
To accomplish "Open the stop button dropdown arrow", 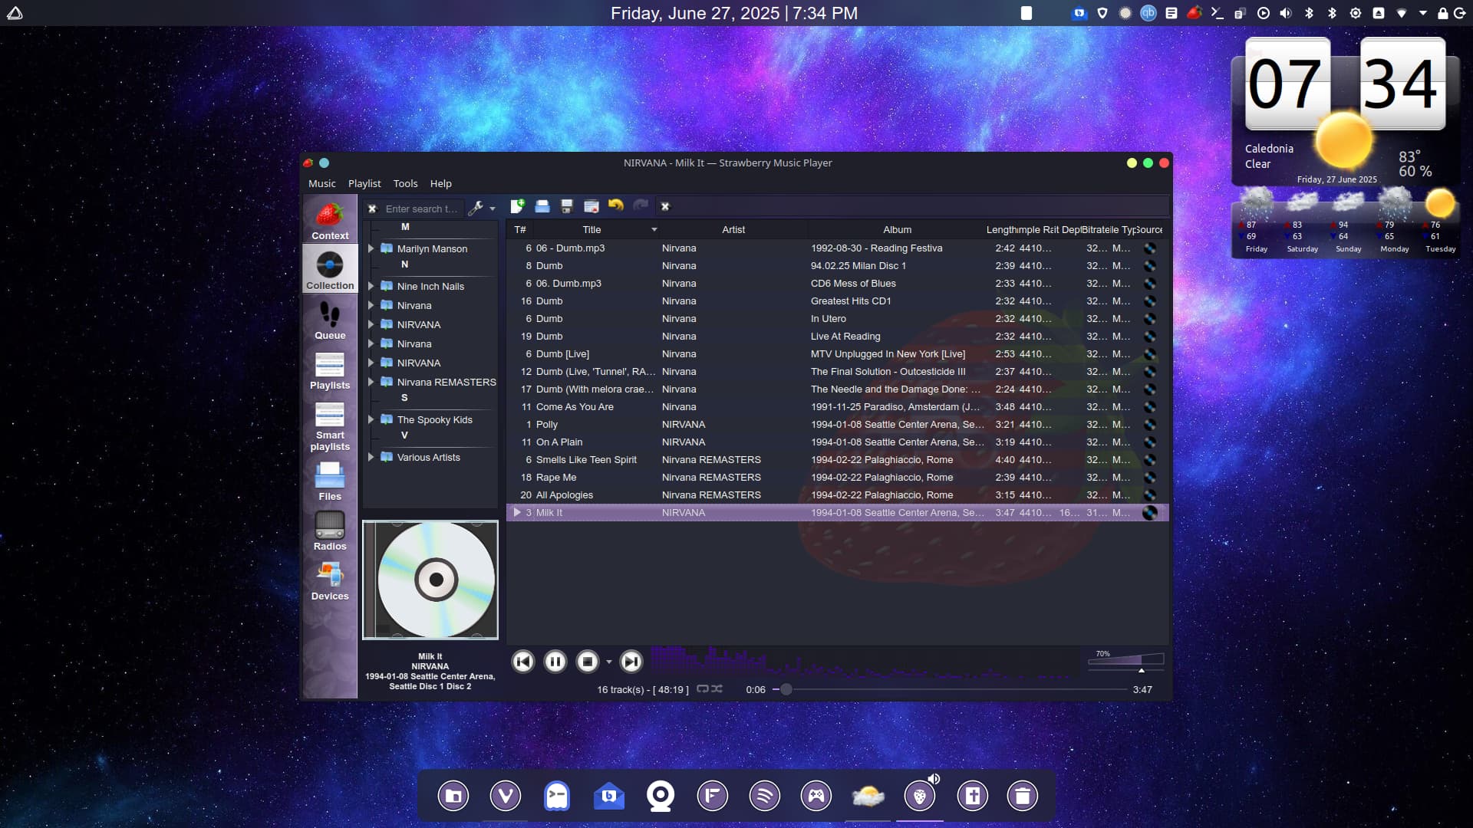I will coord(609,662).
